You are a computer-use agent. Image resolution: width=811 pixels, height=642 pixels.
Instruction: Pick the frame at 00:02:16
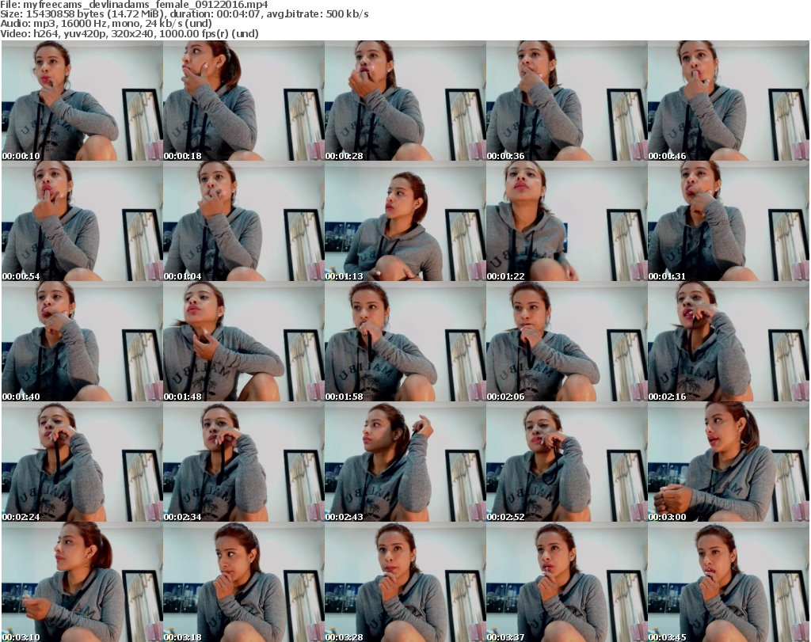click(x=728, y=342)
